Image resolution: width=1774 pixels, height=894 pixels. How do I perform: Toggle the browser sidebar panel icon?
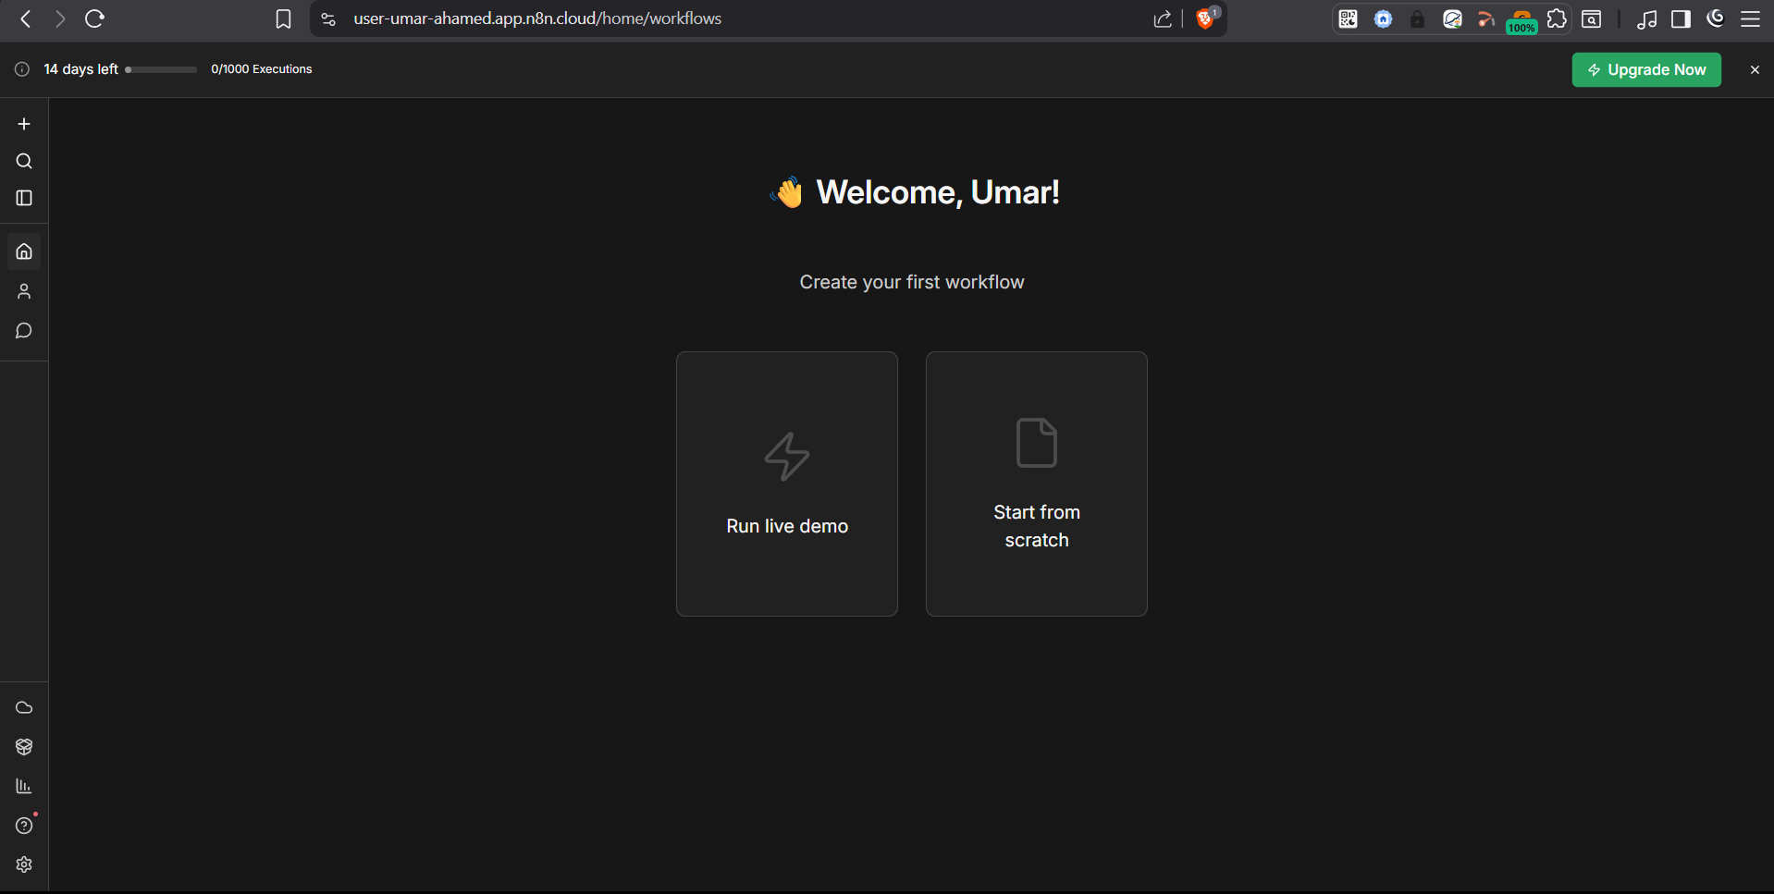1682,18
